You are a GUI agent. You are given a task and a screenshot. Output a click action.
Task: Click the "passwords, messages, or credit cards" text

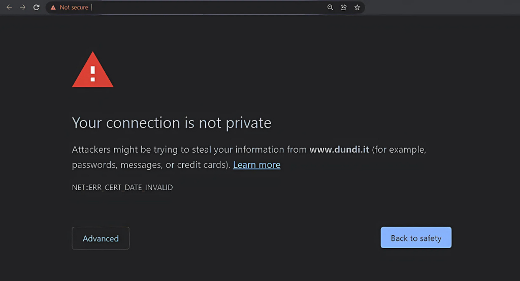[x=151, y=165]
